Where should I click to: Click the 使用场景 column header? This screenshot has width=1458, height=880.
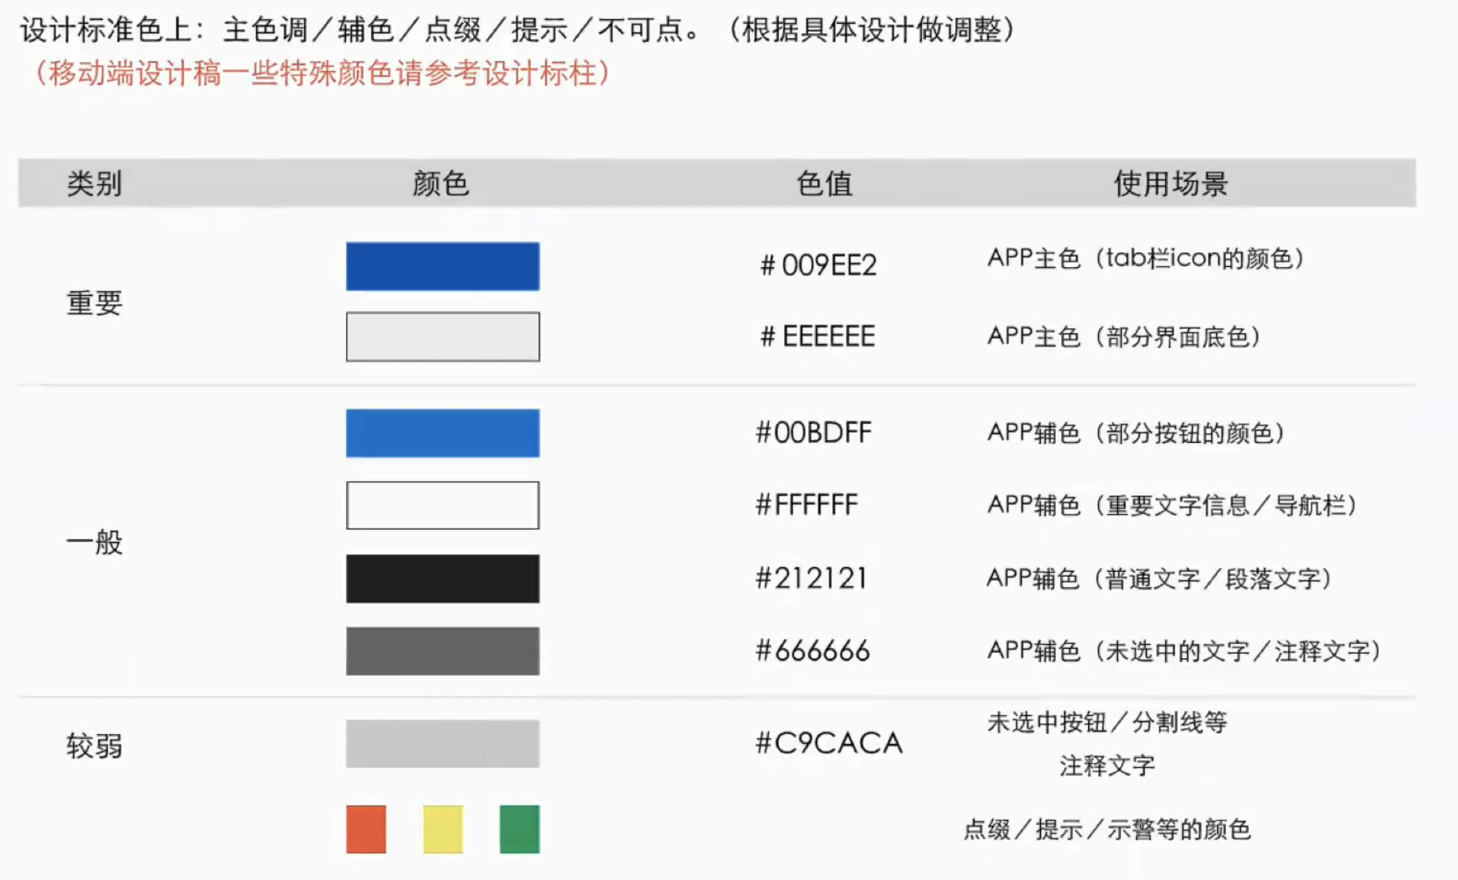[x=1170, y=183]
